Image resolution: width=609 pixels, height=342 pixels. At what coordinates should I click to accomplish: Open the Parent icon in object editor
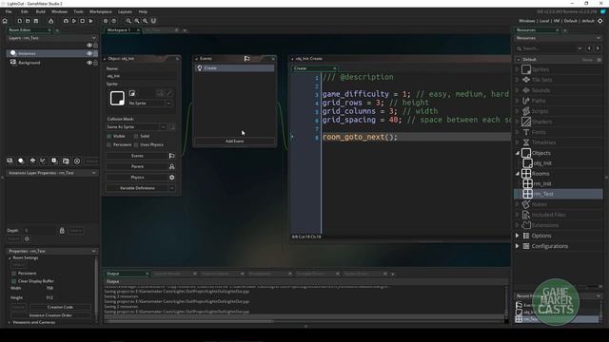(171, 166)
